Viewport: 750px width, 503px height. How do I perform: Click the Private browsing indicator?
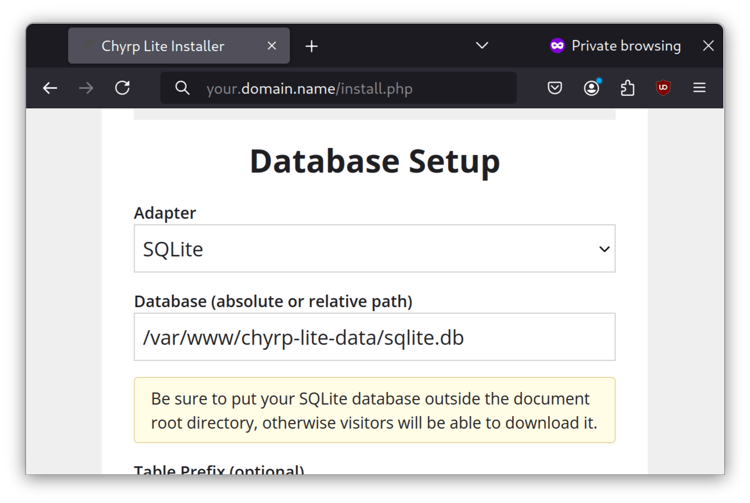click(616, 46)
